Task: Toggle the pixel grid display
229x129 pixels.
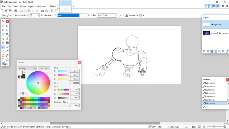Action: tap(52, 11)
